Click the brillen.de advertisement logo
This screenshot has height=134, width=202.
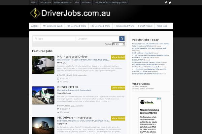(147, 102)
